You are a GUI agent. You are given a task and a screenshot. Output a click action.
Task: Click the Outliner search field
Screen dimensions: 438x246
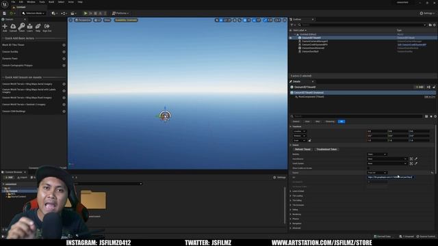[362, 25]
